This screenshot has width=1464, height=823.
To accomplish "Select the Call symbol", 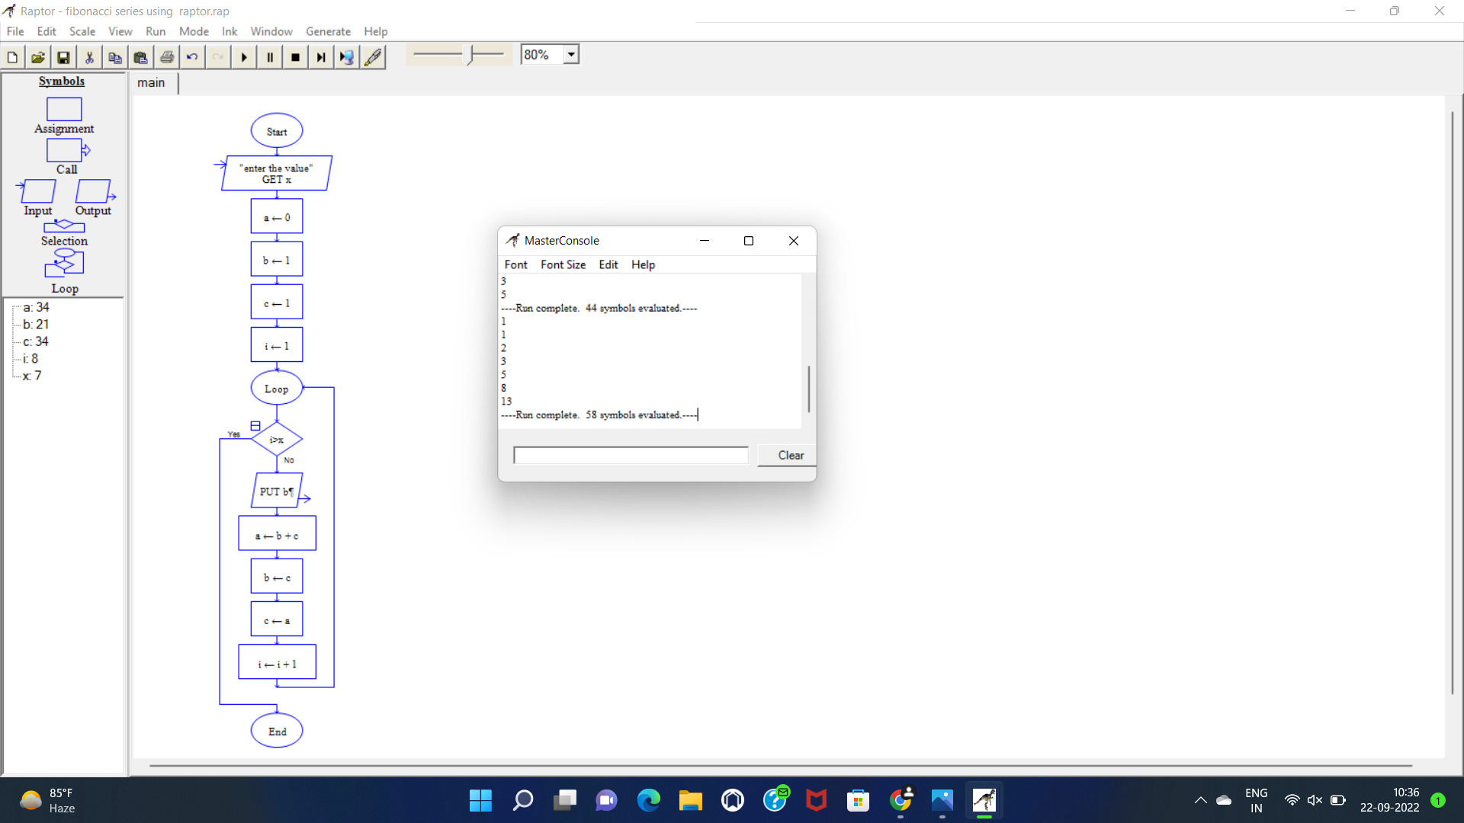I will click(x=65, y=150).
